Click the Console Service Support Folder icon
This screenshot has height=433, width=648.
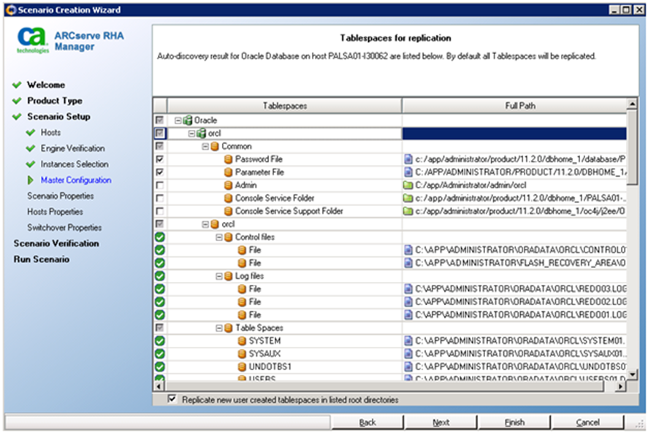pyautogui.click(x=228, y=211)
